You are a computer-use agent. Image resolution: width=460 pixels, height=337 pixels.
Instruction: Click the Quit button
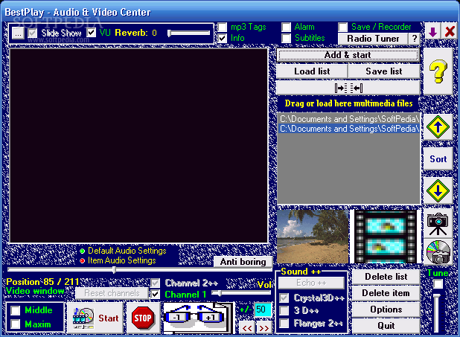386,326
